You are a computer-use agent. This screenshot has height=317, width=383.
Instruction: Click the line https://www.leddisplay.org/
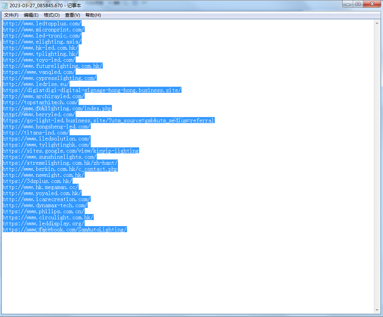pyautogui.click(x=43, y=224)
